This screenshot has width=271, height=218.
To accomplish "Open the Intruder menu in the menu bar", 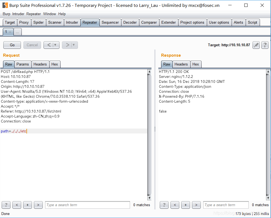I will coord(18,14).
